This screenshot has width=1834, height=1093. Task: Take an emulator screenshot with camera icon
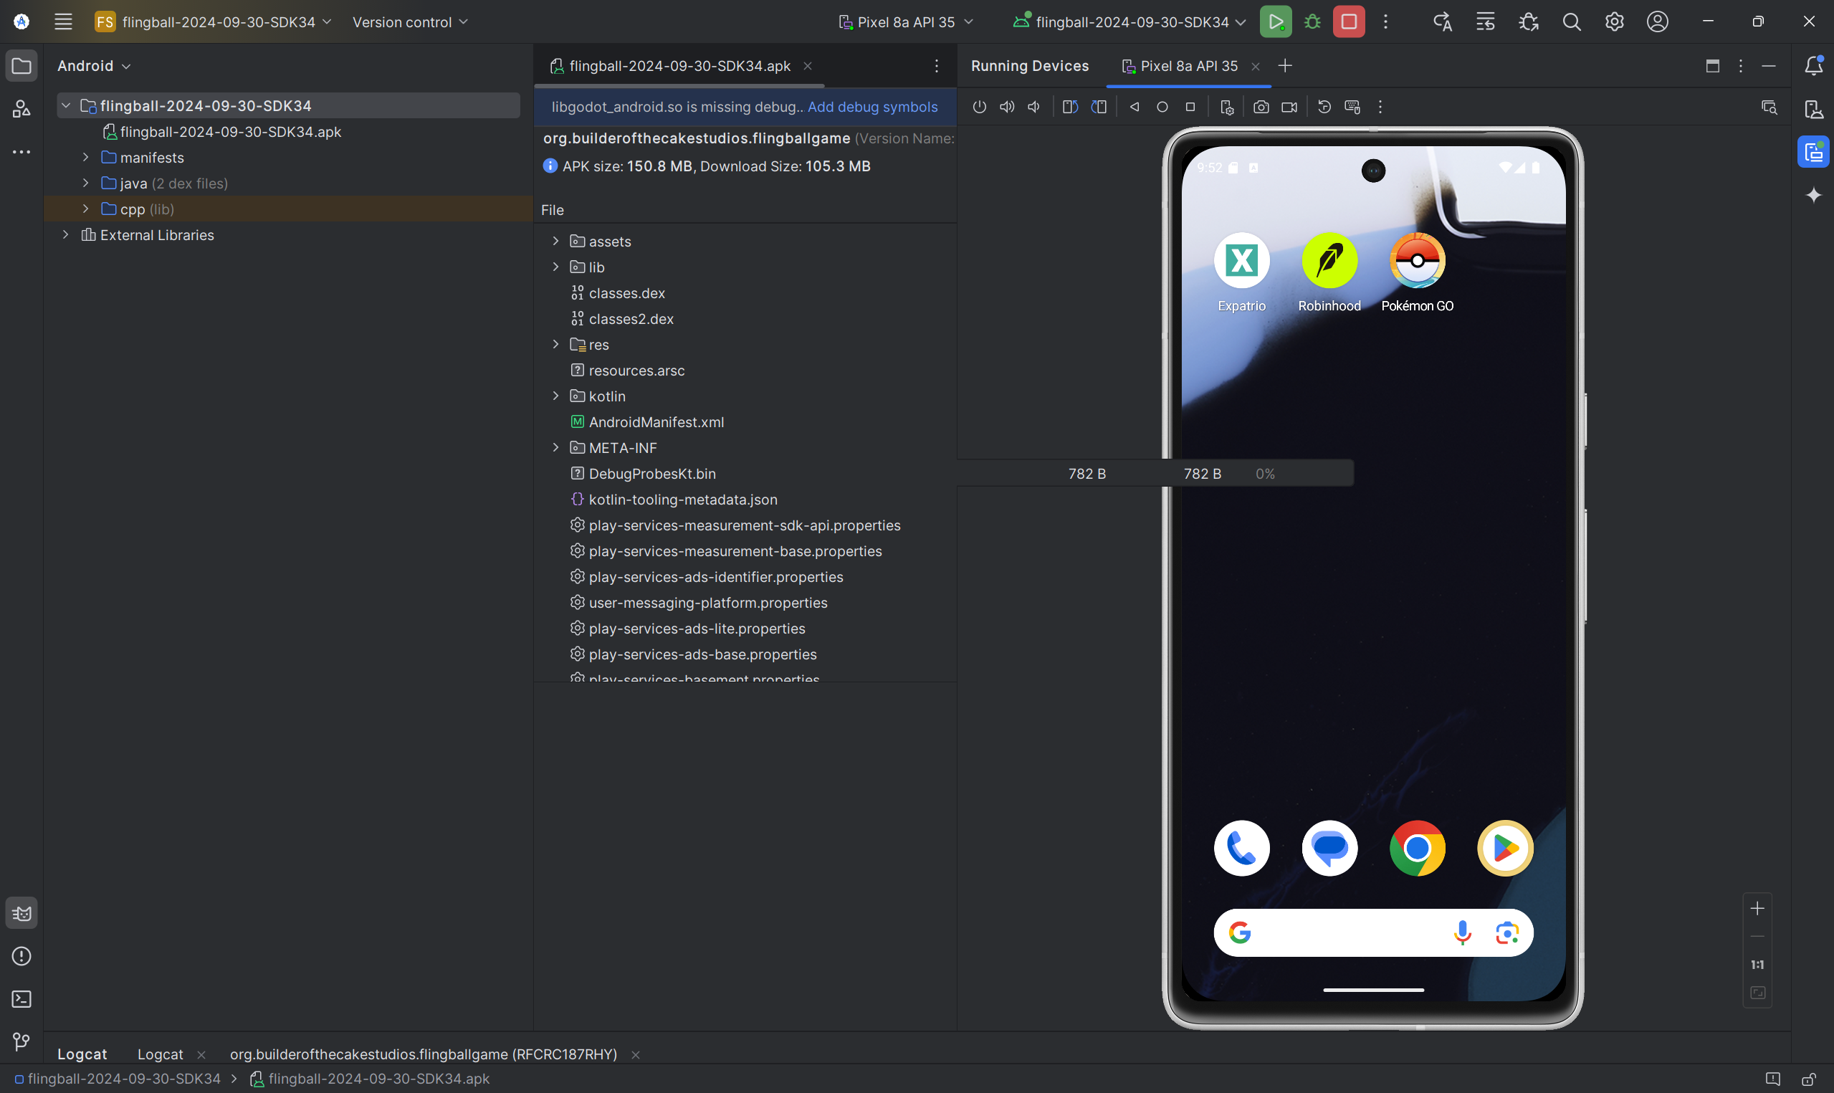point(1261,108)
